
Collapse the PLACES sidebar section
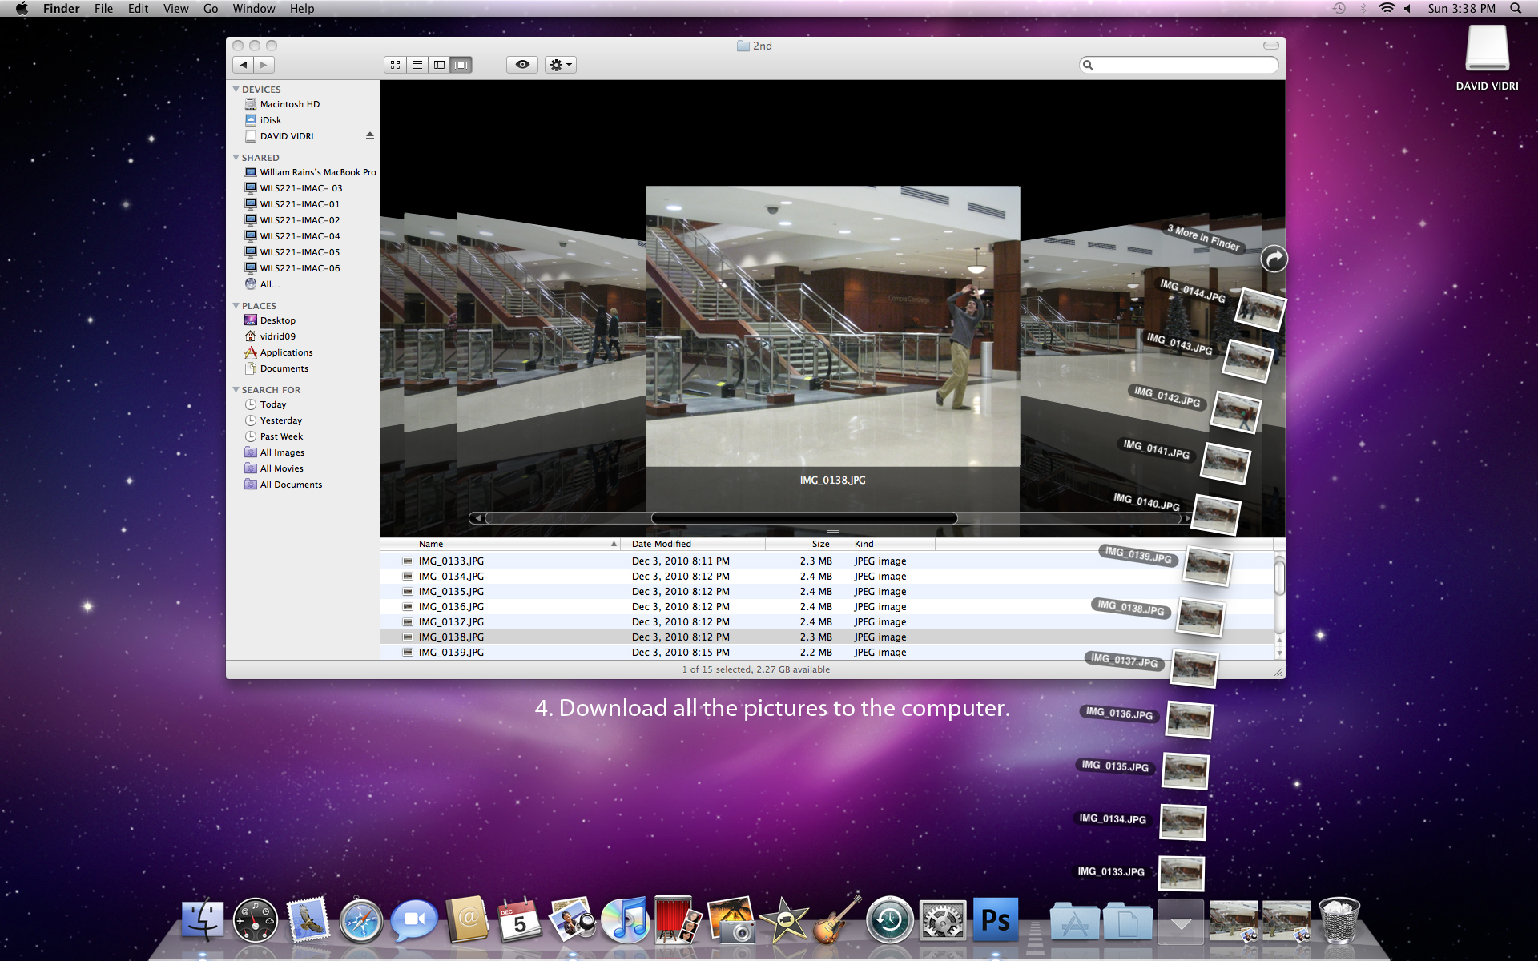click(236, 306)
